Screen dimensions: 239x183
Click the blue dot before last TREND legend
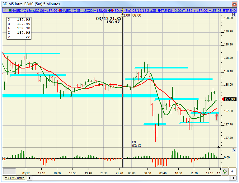click(x=224, y=11)
